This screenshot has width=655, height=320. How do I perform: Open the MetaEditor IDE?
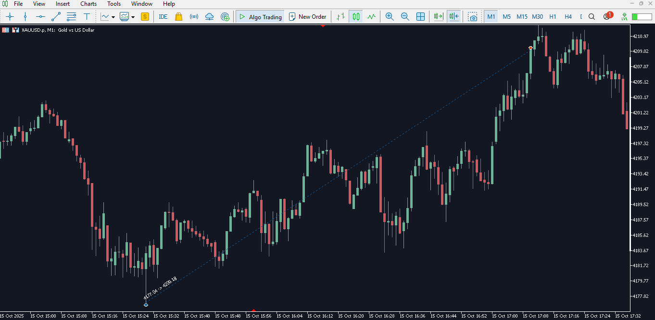pos(163,17)
